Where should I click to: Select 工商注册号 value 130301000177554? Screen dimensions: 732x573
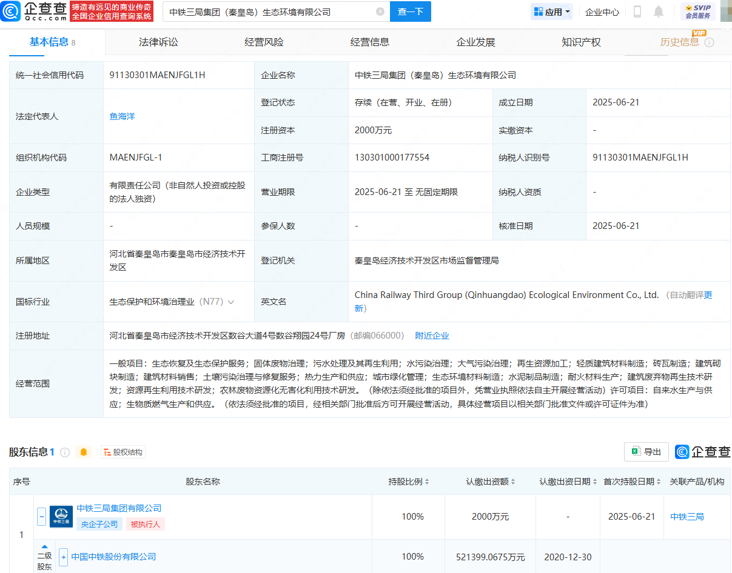point(392,157)
